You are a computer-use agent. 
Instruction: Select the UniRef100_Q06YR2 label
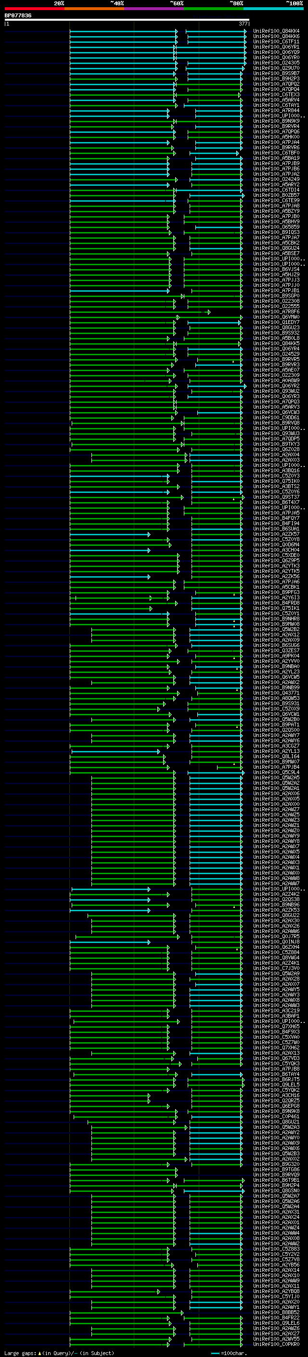tap(276, 386)
